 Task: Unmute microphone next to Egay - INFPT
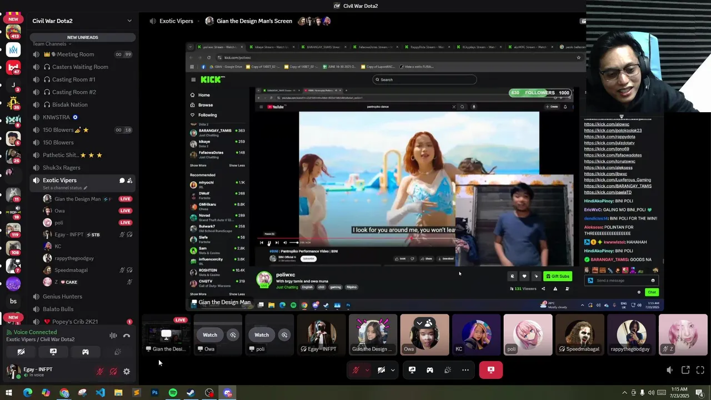click(x=100, y=372)
